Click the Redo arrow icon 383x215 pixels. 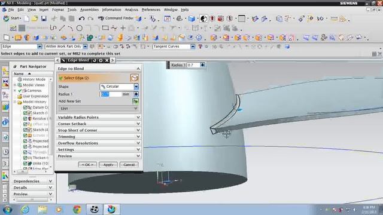tap(90, 19)
